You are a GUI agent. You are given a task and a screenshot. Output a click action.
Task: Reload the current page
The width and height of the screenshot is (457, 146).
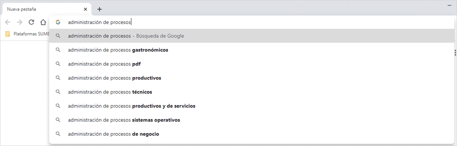[31, 22]
